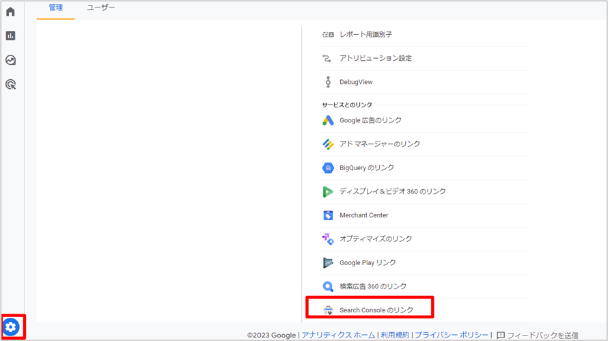Click the BigQuery hexagon icon
The image size is (608, 341).
(x=328, y=168)
